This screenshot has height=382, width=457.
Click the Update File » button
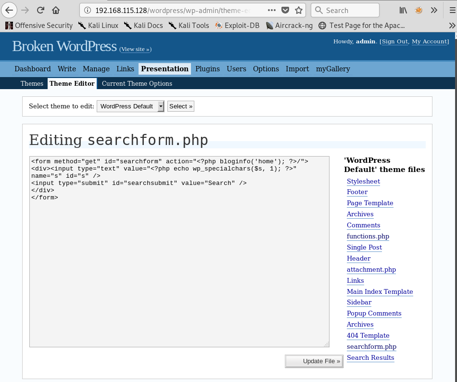pyautogui.click(x=314, y=361)
